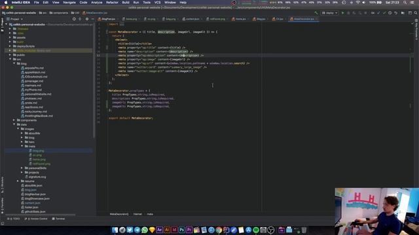Open Project panel settings gear
Image resolution: width=419 pixels, height=235 pixels.
pos(87,19)
